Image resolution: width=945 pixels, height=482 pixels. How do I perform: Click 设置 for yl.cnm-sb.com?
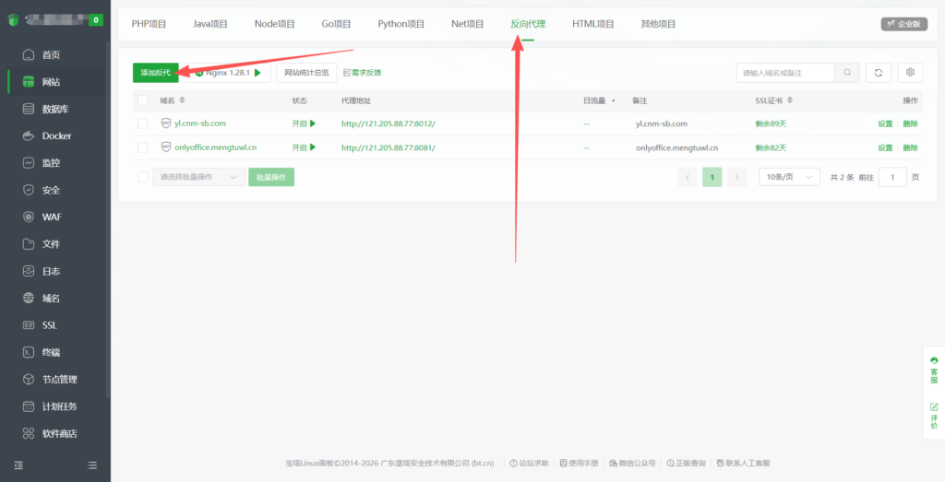click(x=885, y=124)
